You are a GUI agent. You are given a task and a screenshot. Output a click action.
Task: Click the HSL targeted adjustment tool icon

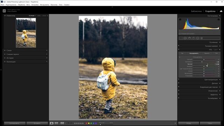pyautogui.click(x=180, y=57)
